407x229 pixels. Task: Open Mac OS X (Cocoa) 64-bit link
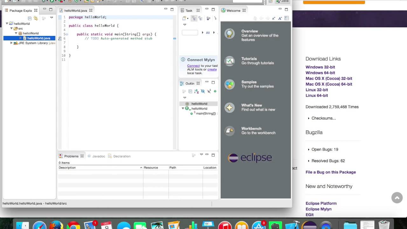[x=329, y=84]
